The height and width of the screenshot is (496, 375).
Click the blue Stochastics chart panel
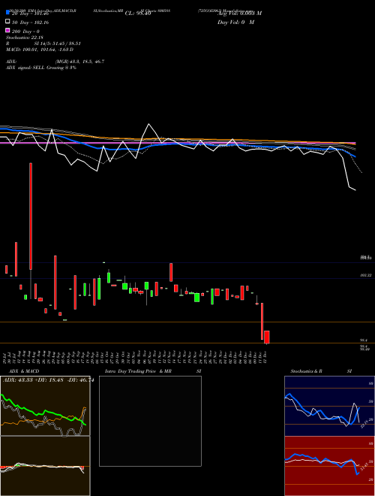[x=329, y=406]
